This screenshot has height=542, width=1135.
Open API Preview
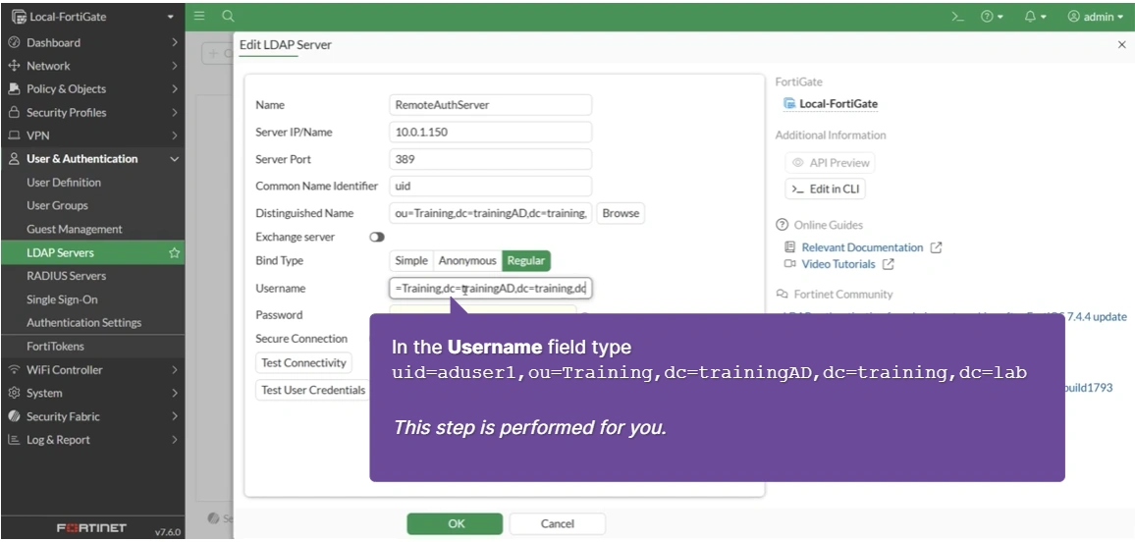830,163
